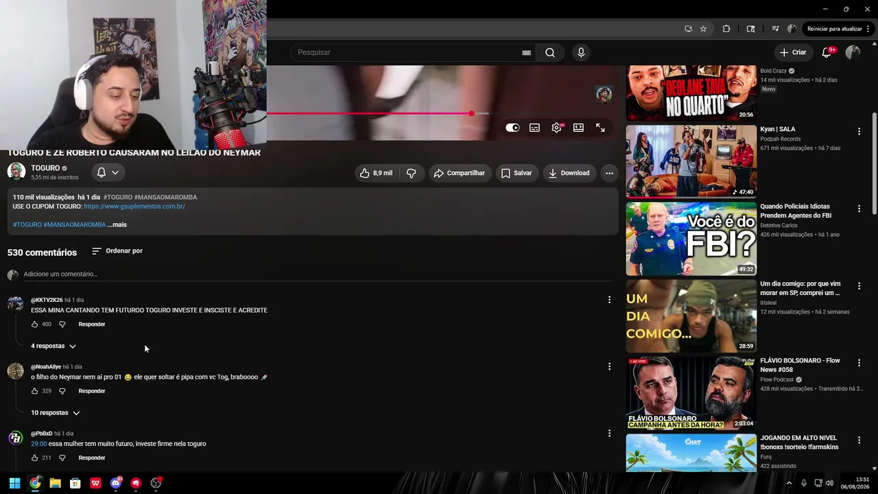Image resolution: width=878 pixels, height=494 pixels.
Task: Start voice search with the microphone
Action: pyautogui.click(x=581, y=52)
